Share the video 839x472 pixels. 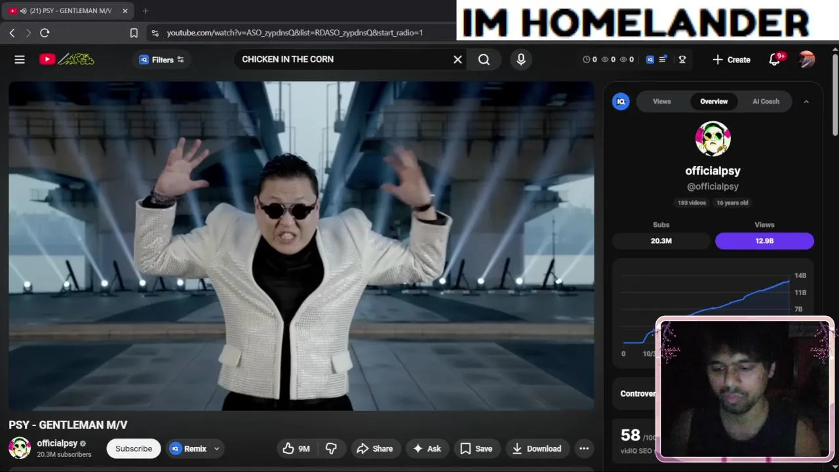[375, 448]
